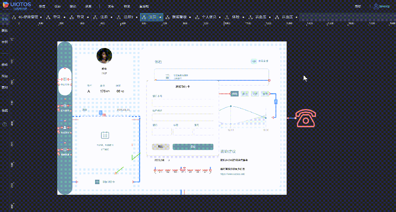Select the highlighted 我的 chart tab

(235, 94)
